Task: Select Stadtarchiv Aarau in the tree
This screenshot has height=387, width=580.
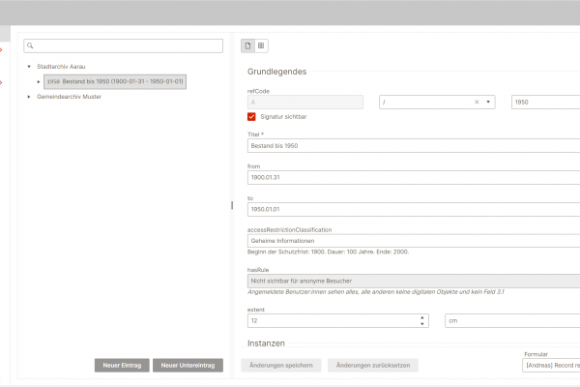Action: (x=61, y=67)
